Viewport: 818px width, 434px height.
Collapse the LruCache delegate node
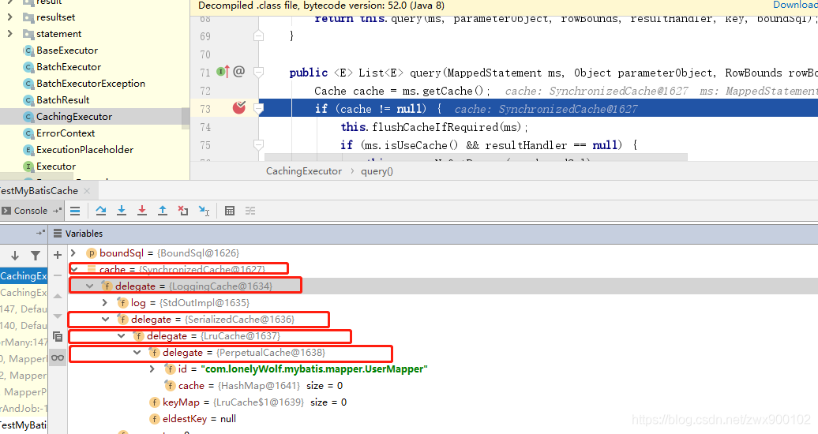tap(121, 336)
